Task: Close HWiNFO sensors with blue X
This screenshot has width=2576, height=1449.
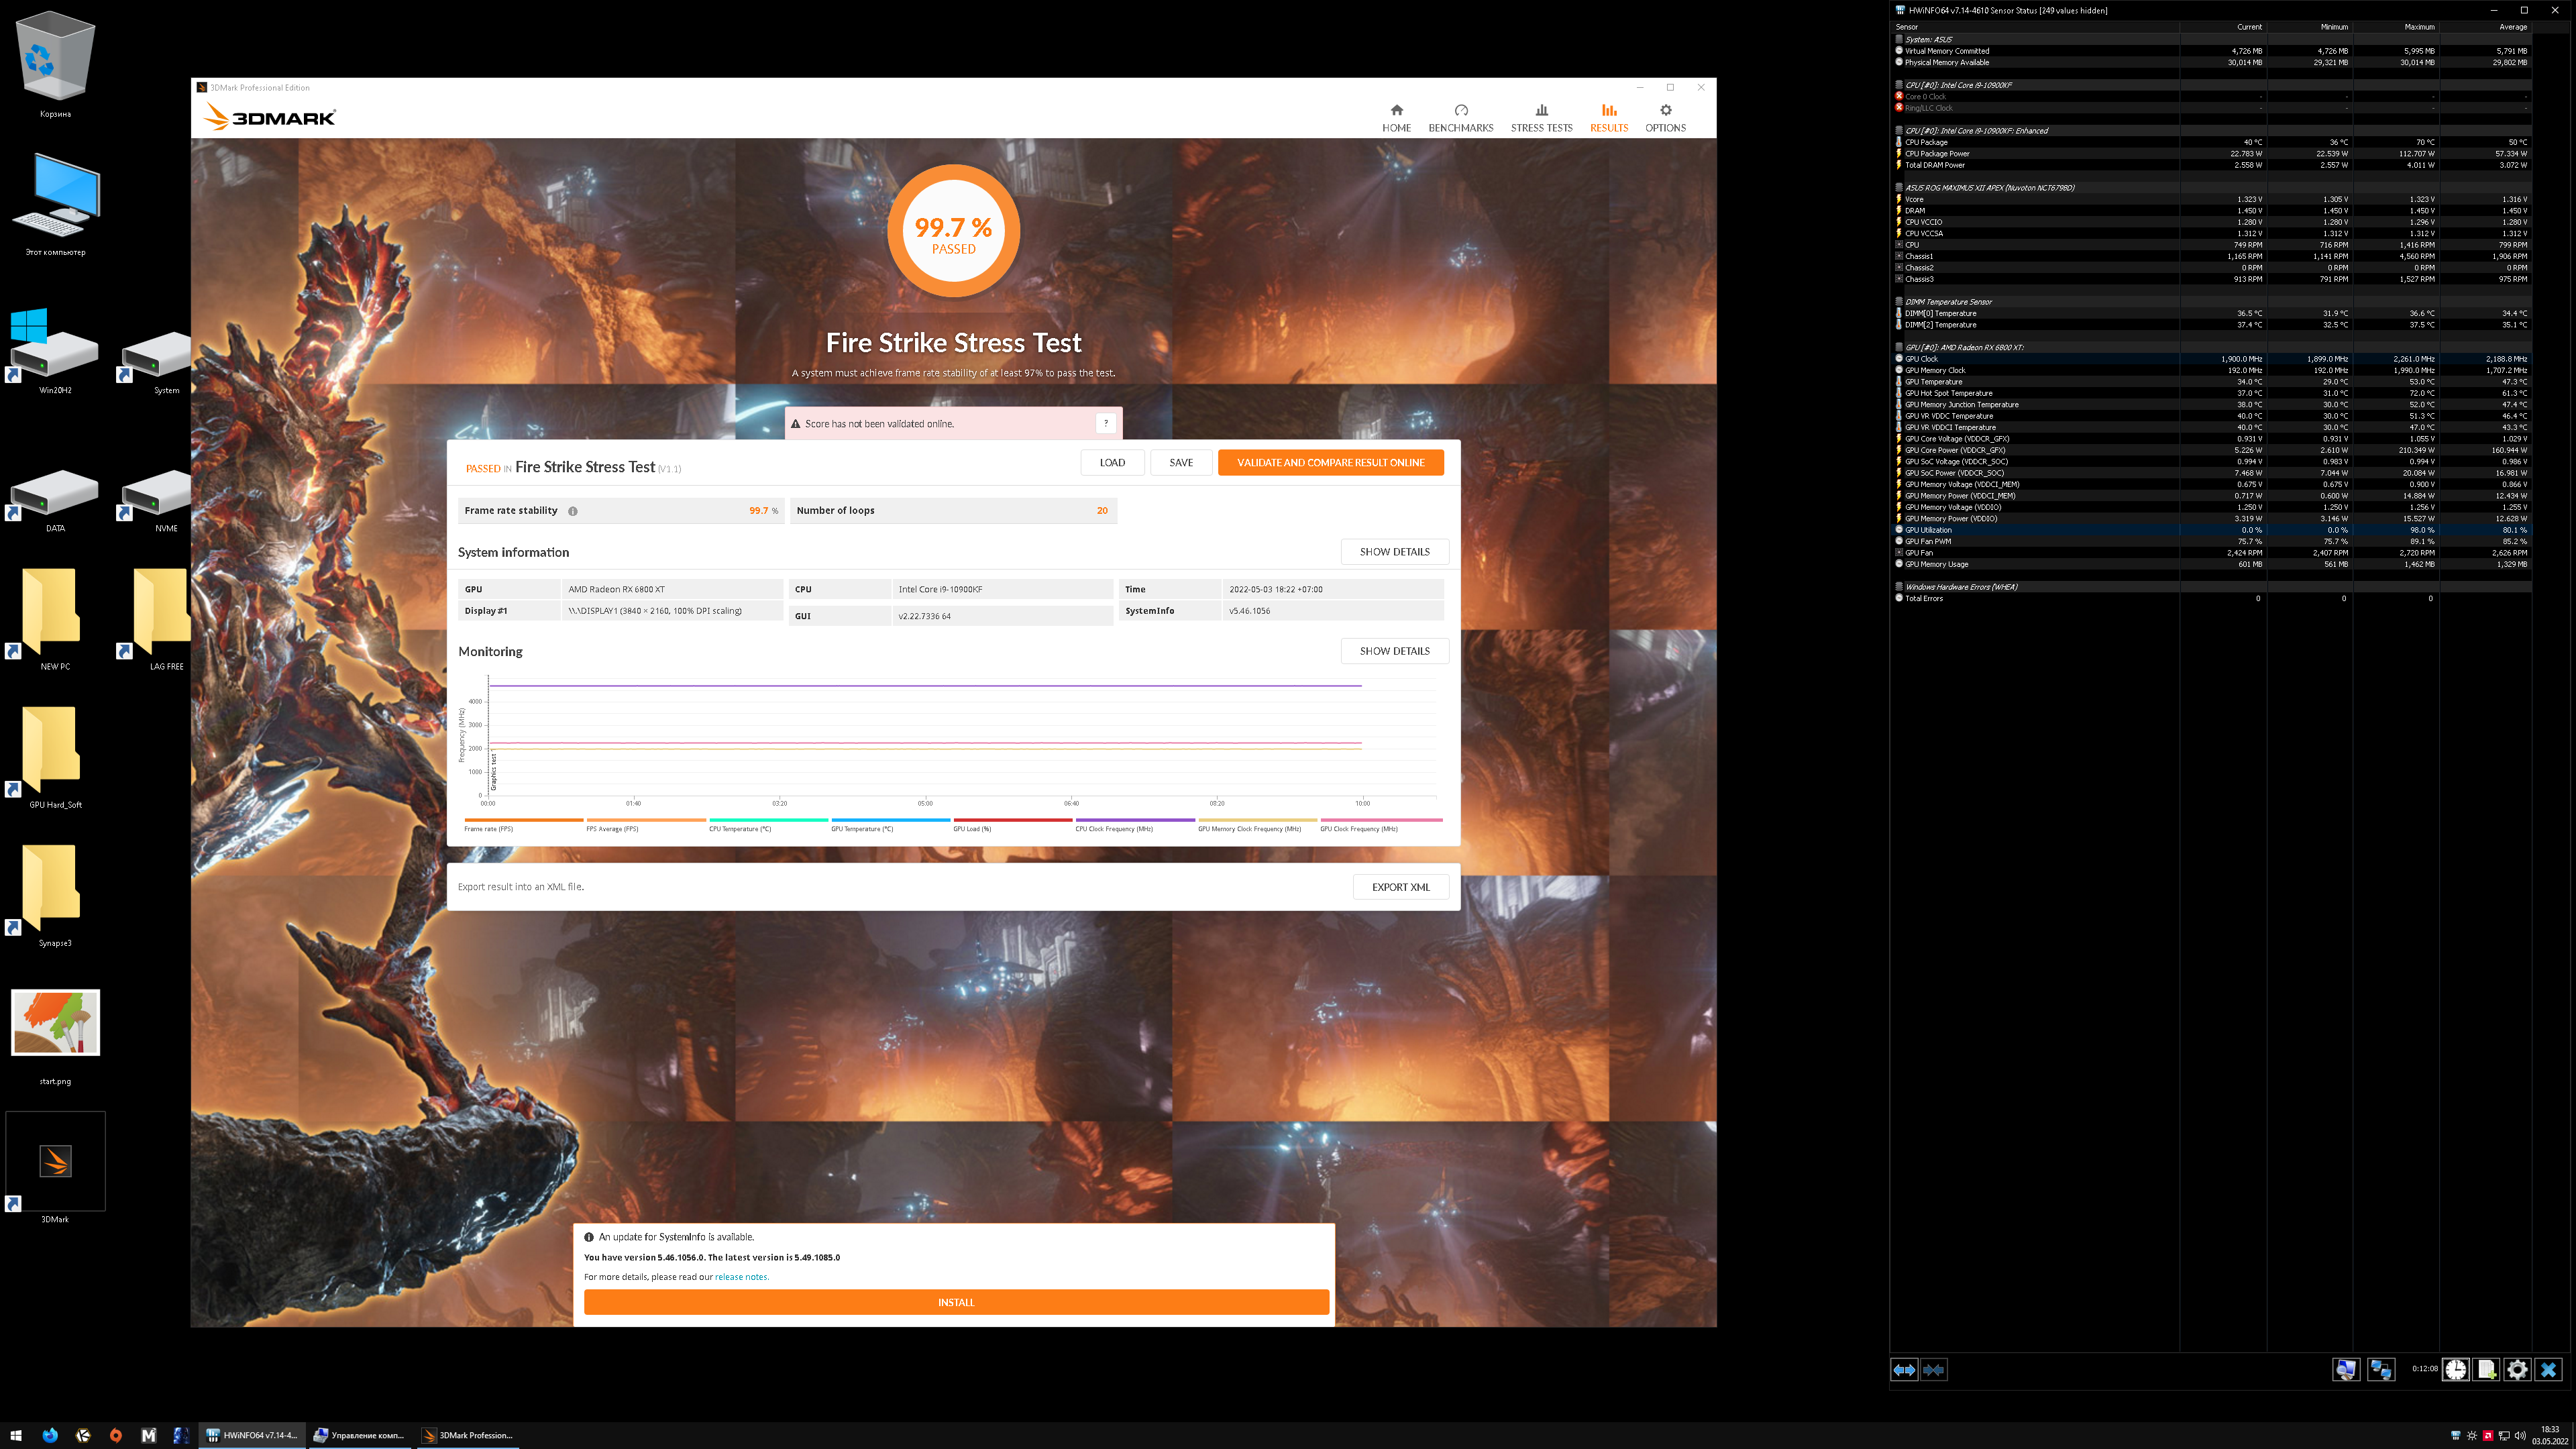Action: 2548,1369
